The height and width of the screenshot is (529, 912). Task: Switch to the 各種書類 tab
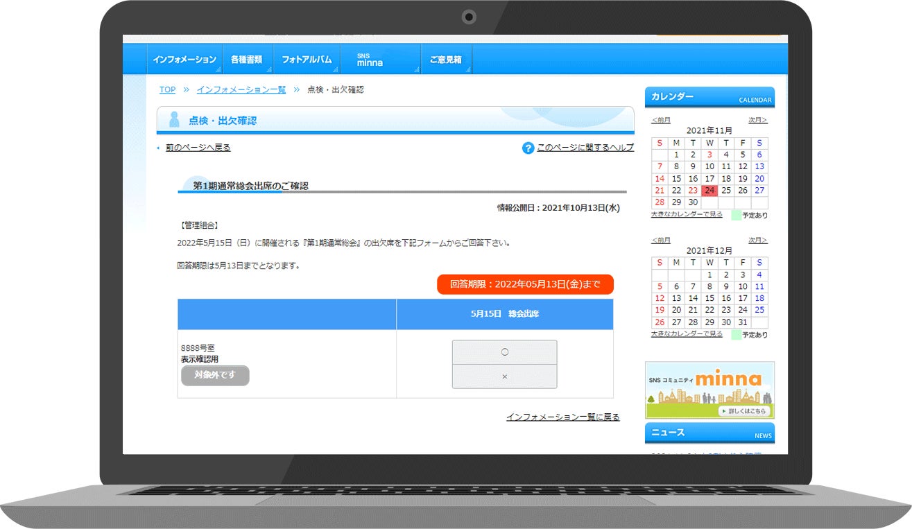tap(248, 60)
